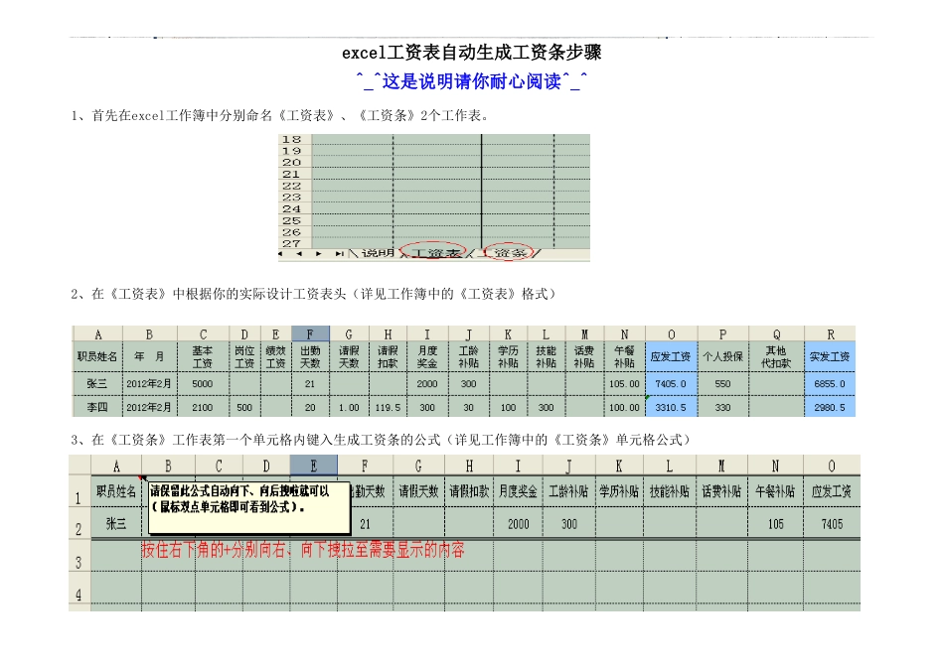Select highlighted column E header in 工资条

[x=313, y=466]
